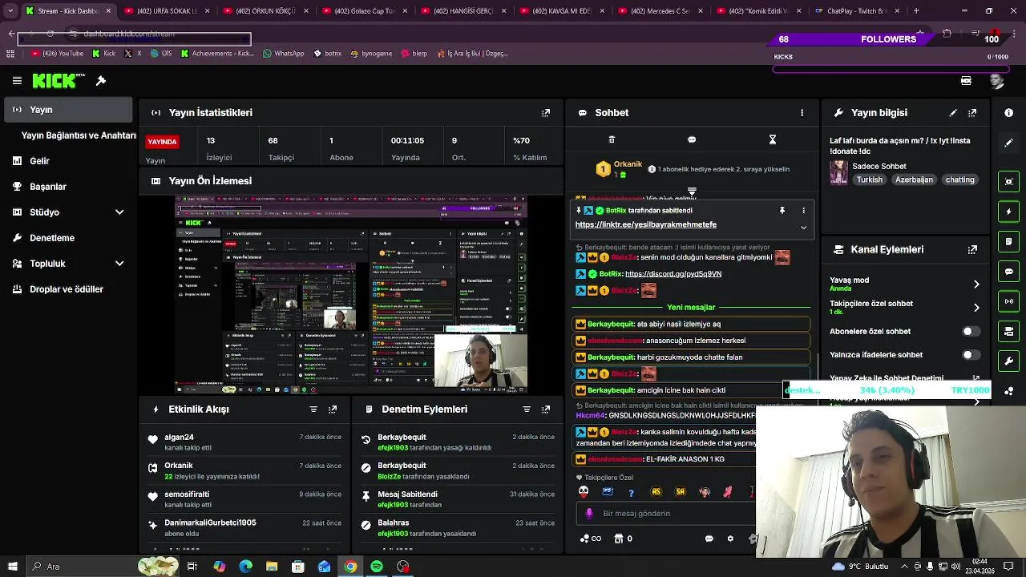Open the linktr.ee pinned link
The image size is (1026, 577).
646,224
